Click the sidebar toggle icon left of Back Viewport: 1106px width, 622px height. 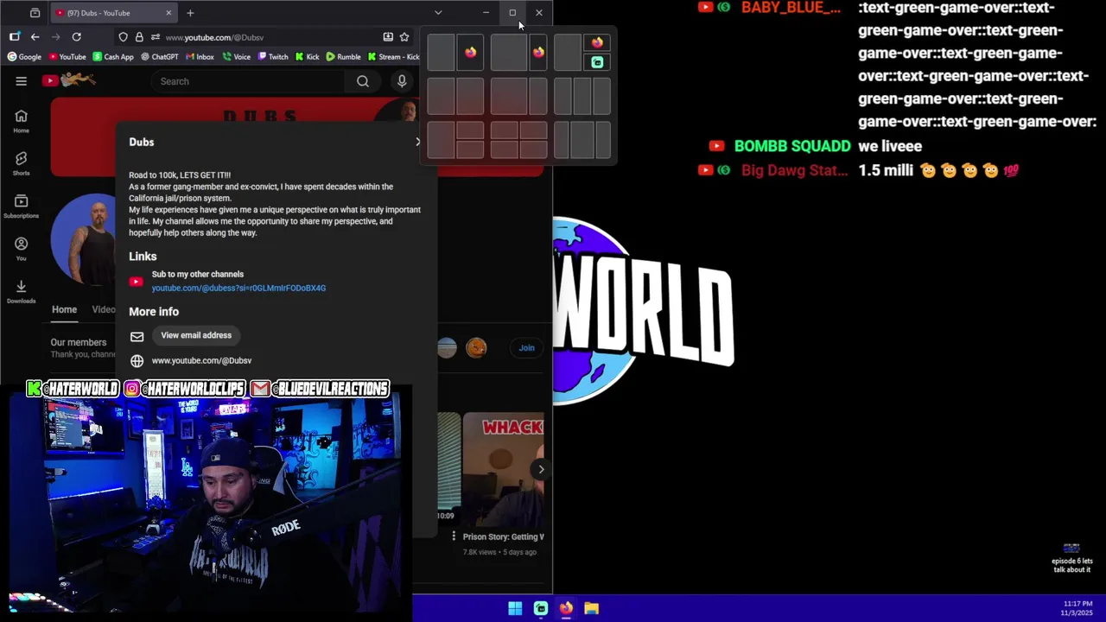[15, 37]
